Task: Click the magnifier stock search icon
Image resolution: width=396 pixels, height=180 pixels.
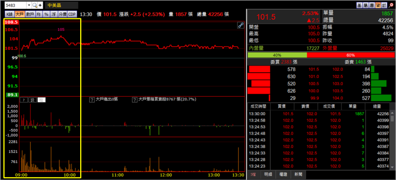Action: pyautogui.click(x=35, y=5)
